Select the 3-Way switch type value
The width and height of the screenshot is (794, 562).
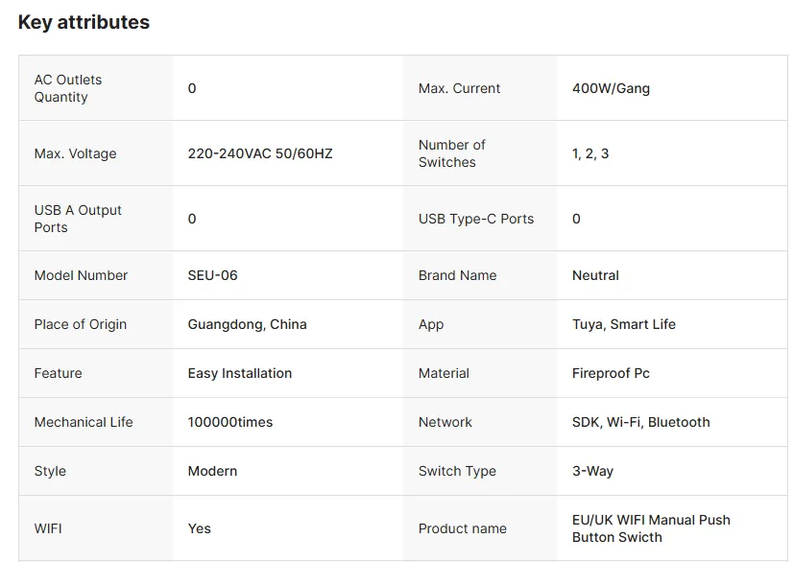click(x=592, y=471)
